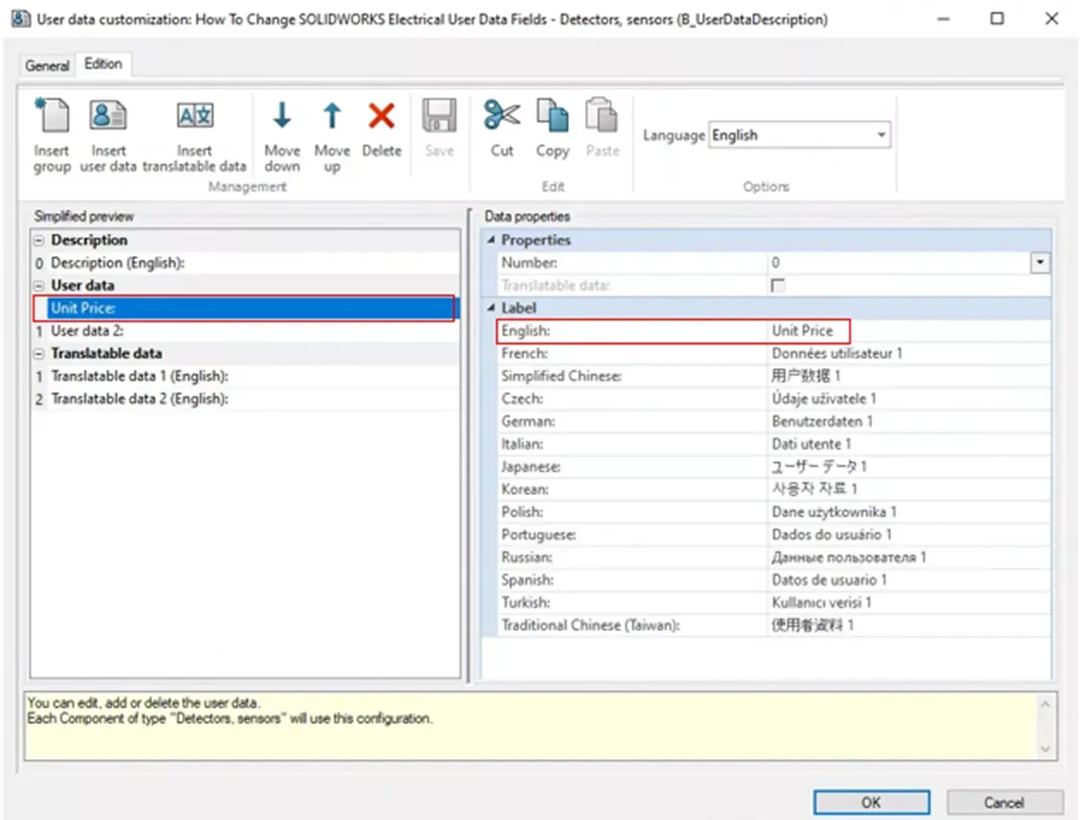Select the User data 2 row
1080x820 pixels.
coord(246,331)
